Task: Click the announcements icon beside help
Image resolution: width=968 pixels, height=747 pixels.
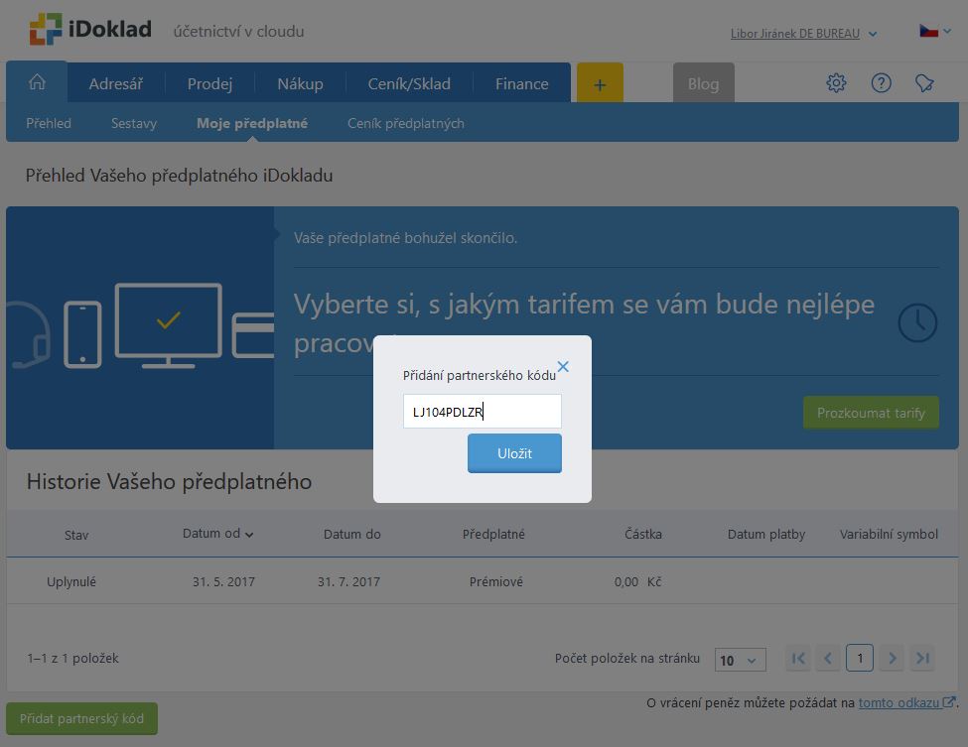Action: (924, 83)
